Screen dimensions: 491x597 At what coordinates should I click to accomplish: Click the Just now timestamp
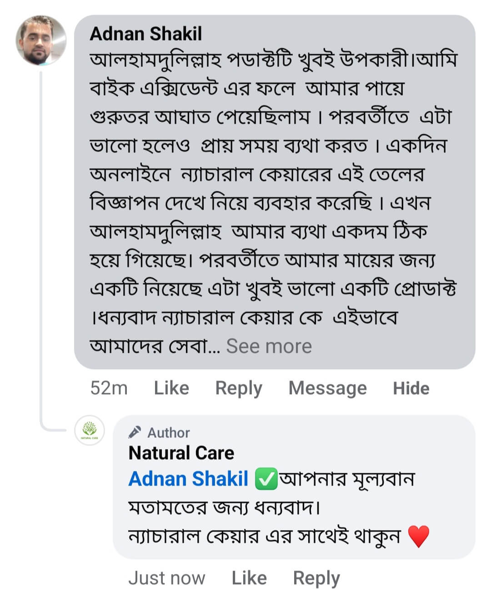tap(167, 578)
